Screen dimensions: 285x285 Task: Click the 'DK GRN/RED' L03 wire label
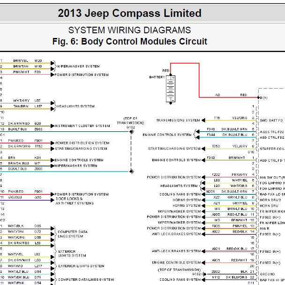(19, 243)
